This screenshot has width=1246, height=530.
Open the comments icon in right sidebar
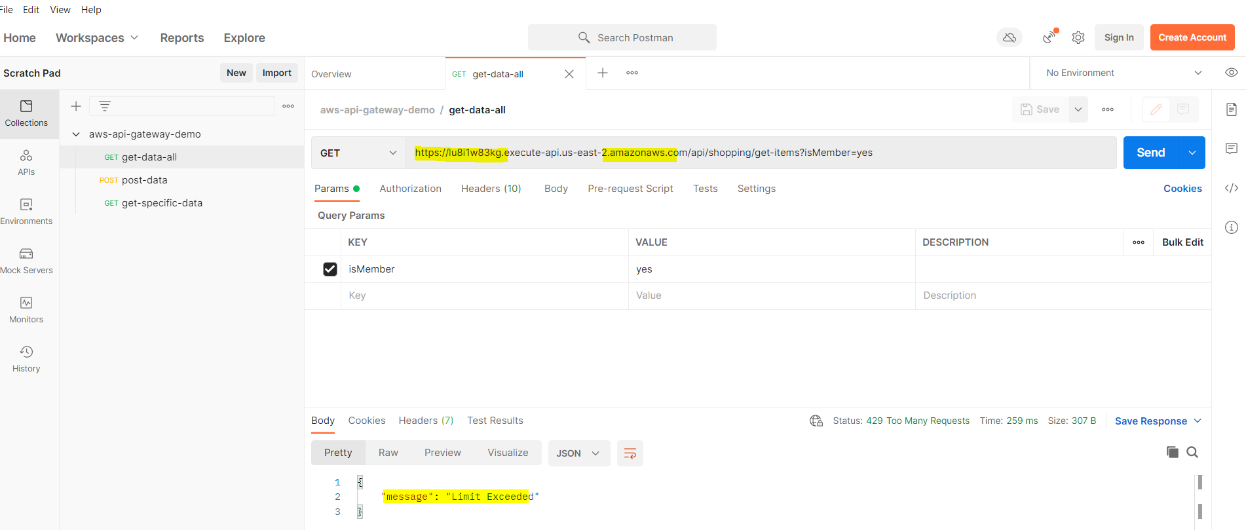tap(1232, 149)
